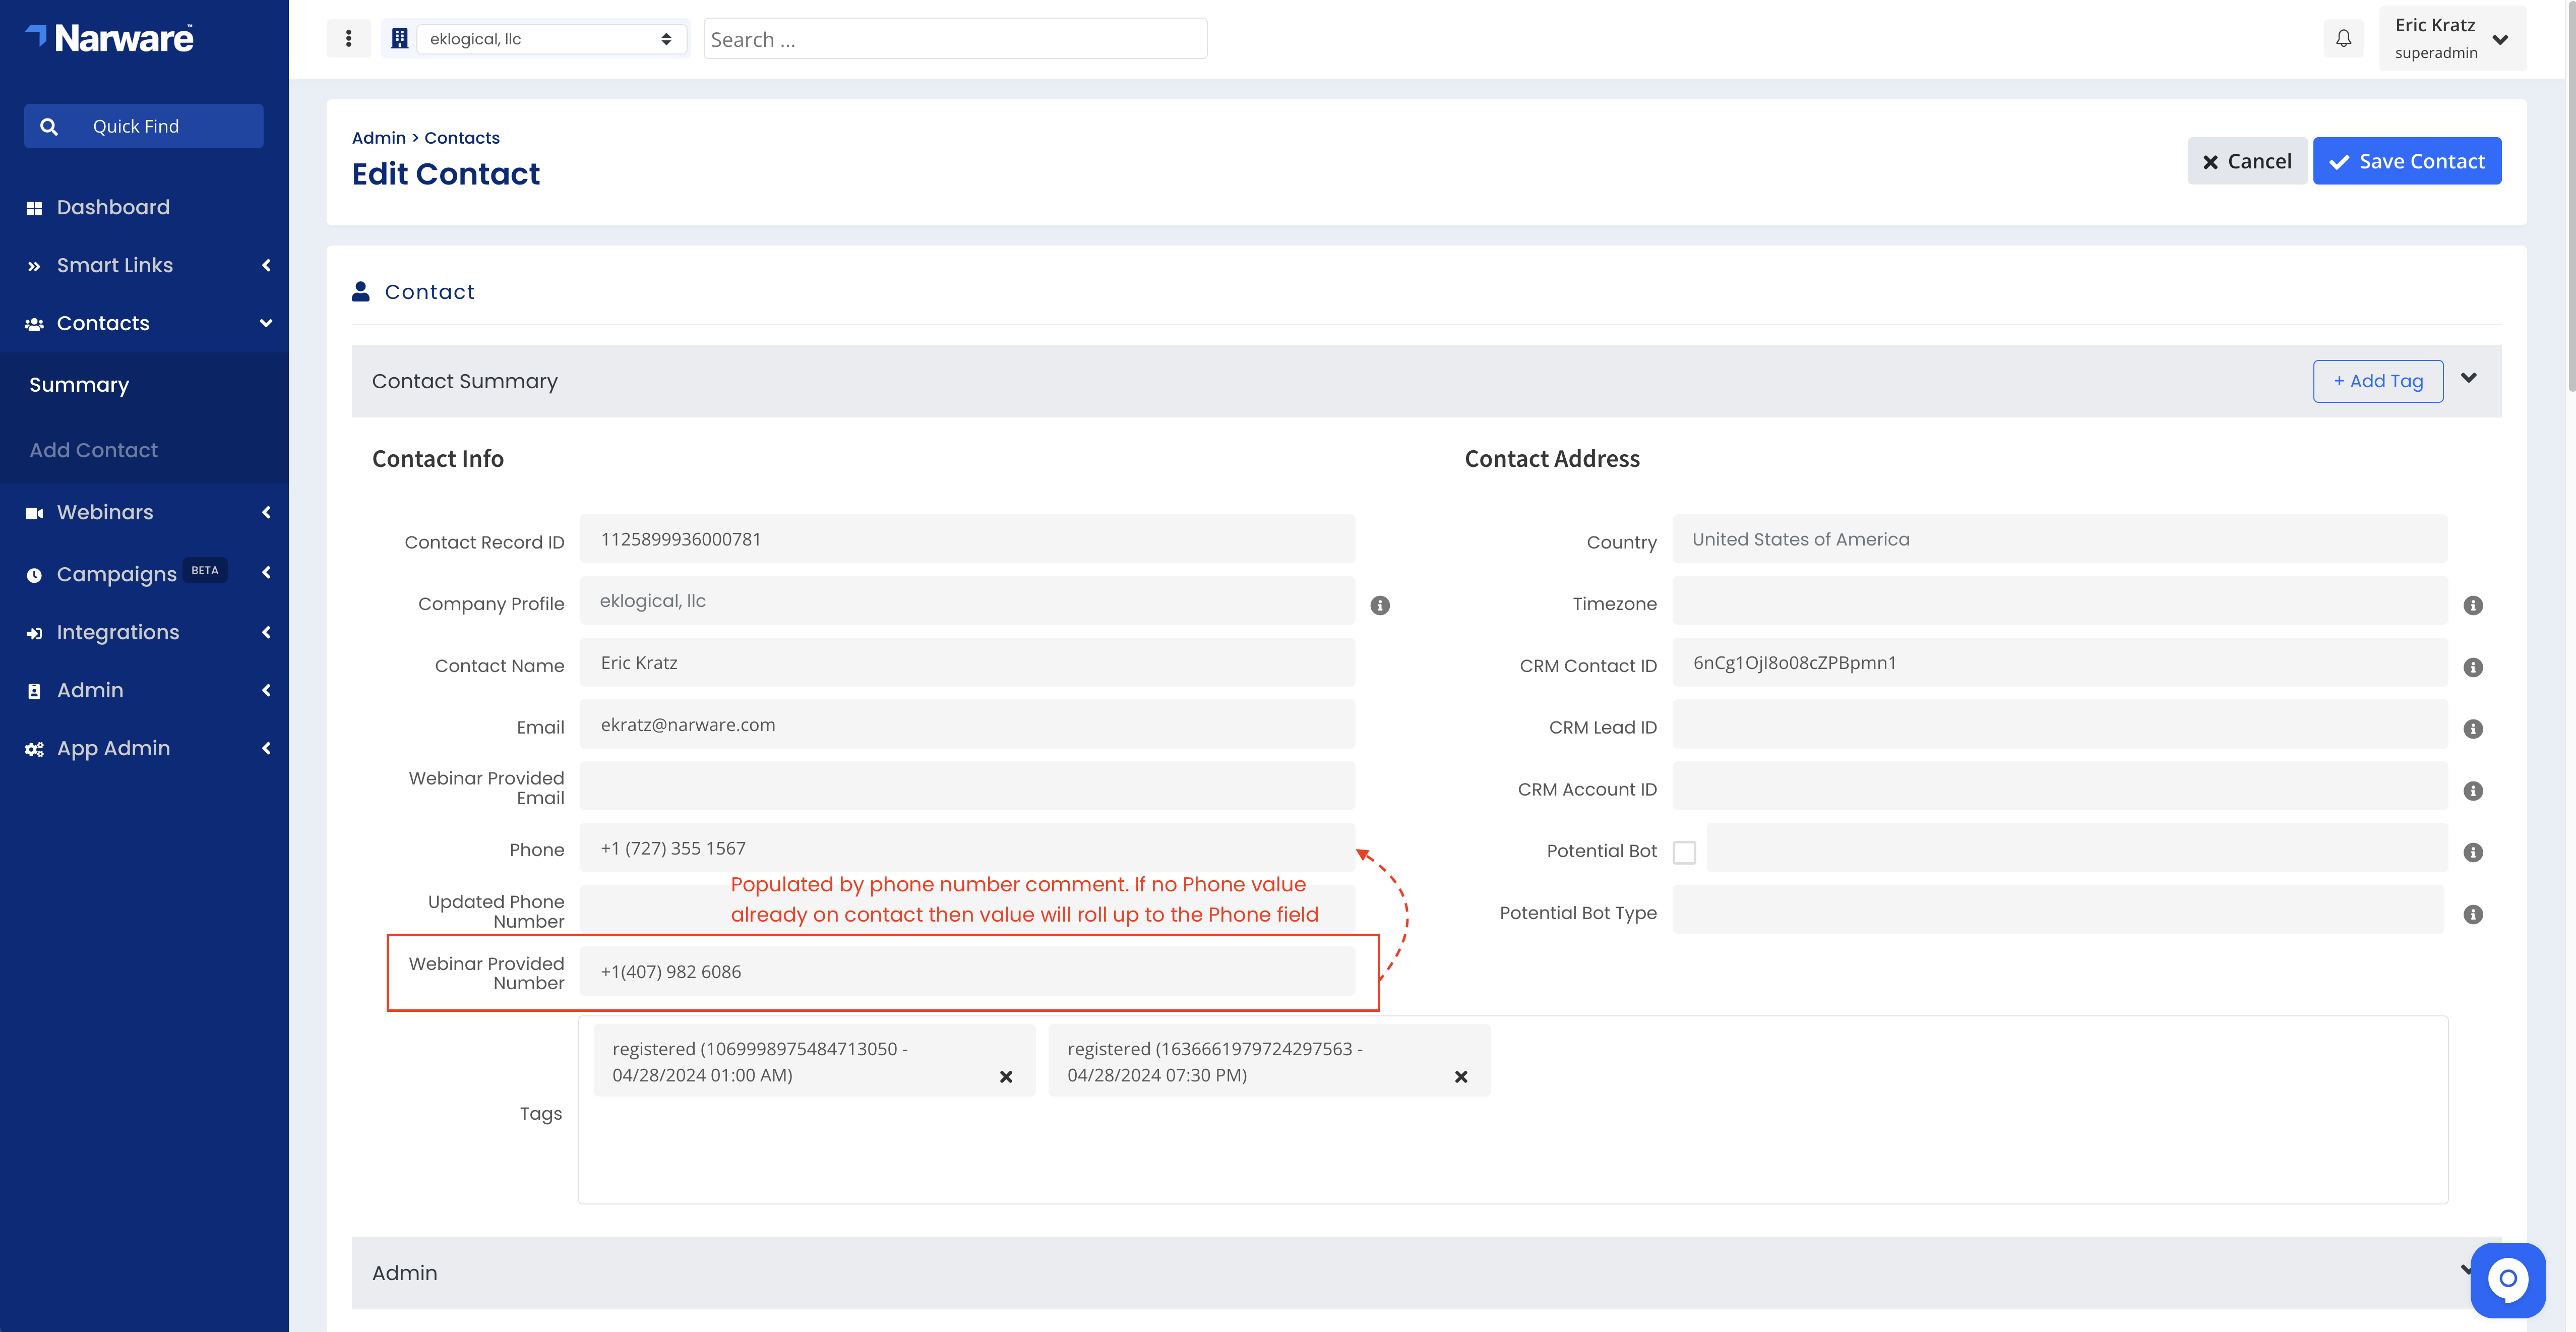The width and height of the screenshot is (2576, 1332).
Task: Follow the Admin breadcrumb link
Action: 379,138
